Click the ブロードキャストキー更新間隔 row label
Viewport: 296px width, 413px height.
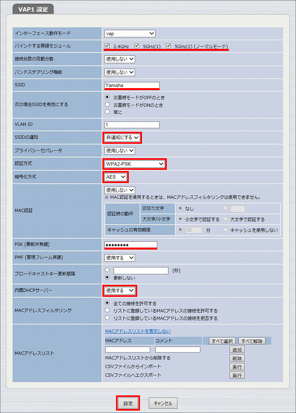[x=45, y=274]
